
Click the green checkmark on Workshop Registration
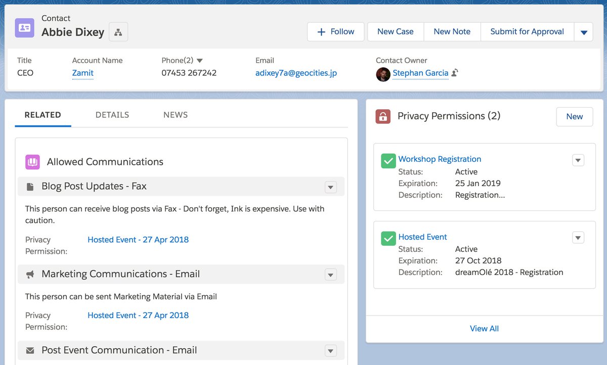point(388,161)
